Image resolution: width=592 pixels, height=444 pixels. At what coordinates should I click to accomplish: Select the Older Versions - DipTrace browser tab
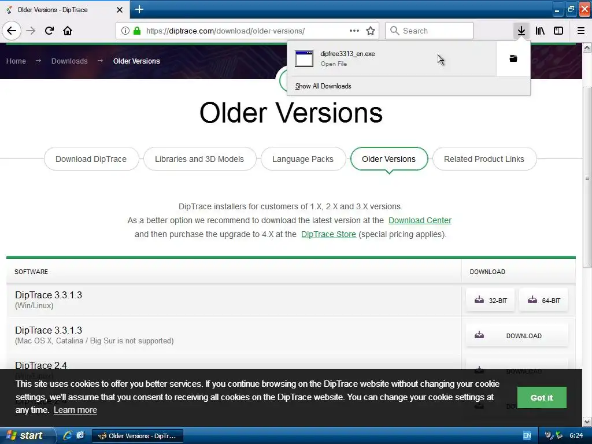click(x=65, y=10)
